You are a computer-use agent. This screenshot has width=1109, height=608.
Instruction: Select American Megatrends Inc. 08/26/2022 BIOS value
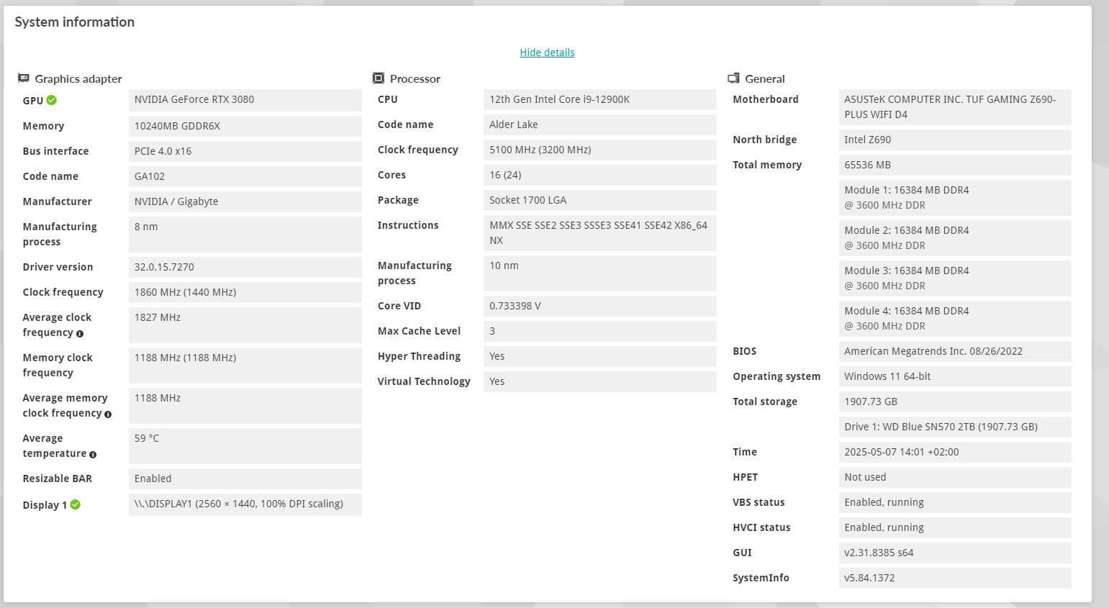955,351
